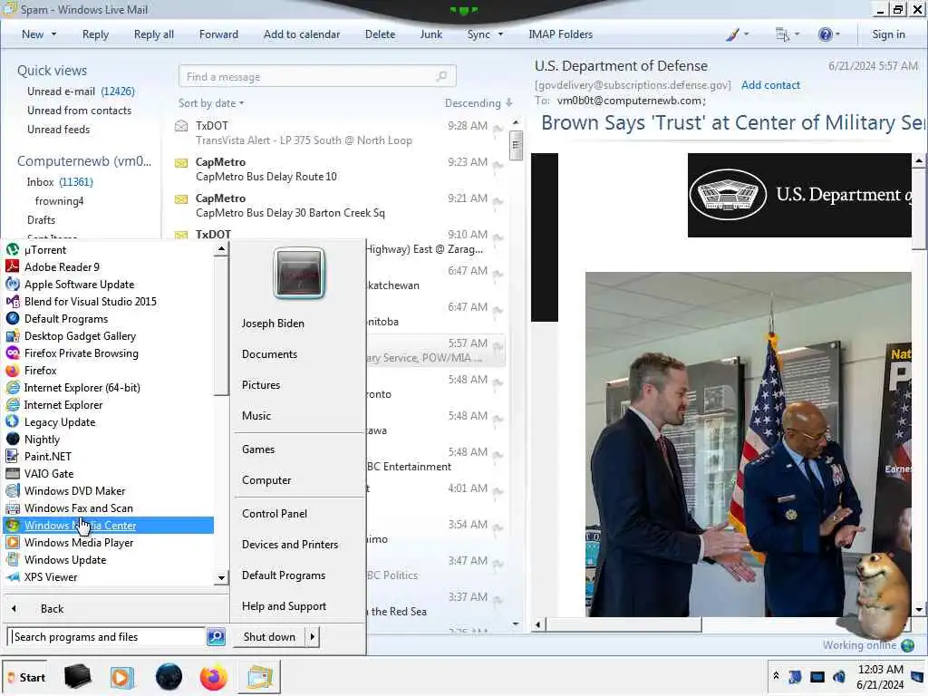Click the message list vertical scrollbar thumb

pos(516,145)
